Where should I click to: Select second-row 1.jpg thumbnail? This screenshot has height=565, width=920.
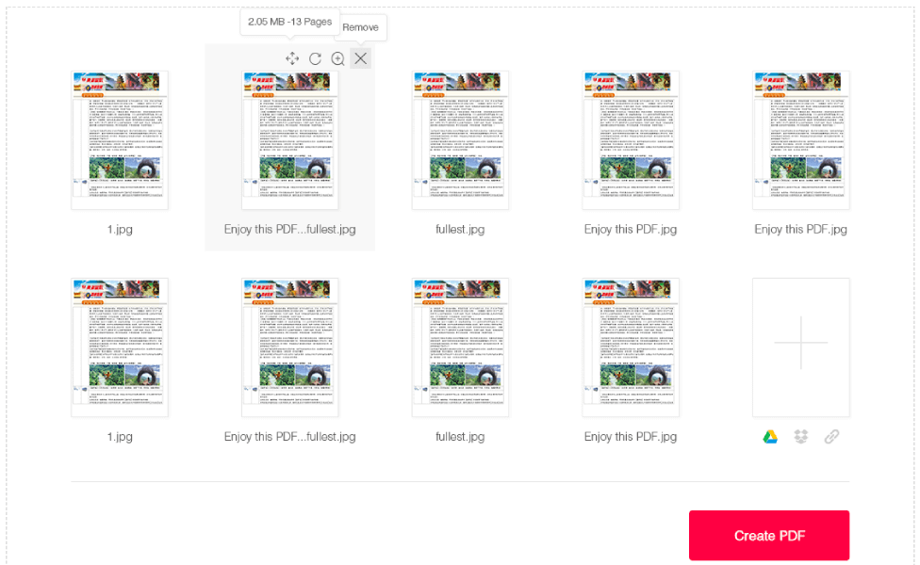click(120, 347)
